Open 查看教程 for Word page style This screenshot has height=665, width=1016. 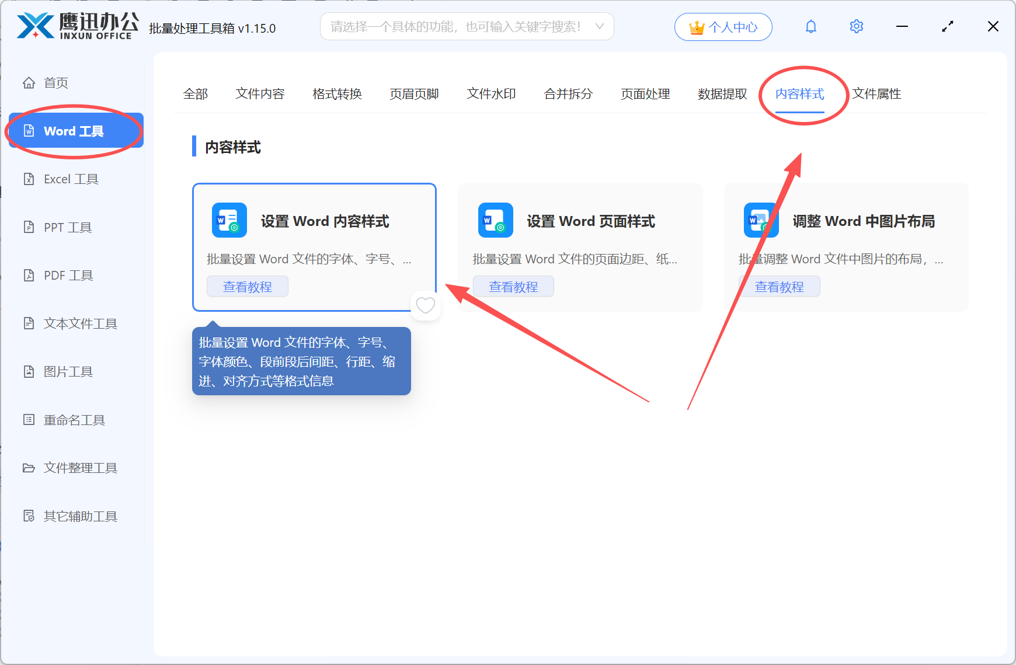(513, 287)
